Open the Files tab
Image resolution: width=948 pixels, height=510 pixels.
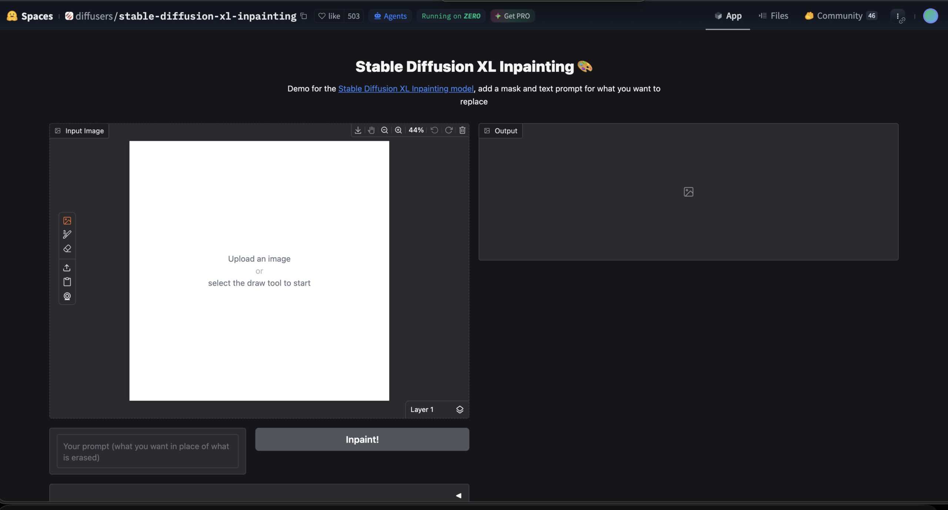coord(773,16)
